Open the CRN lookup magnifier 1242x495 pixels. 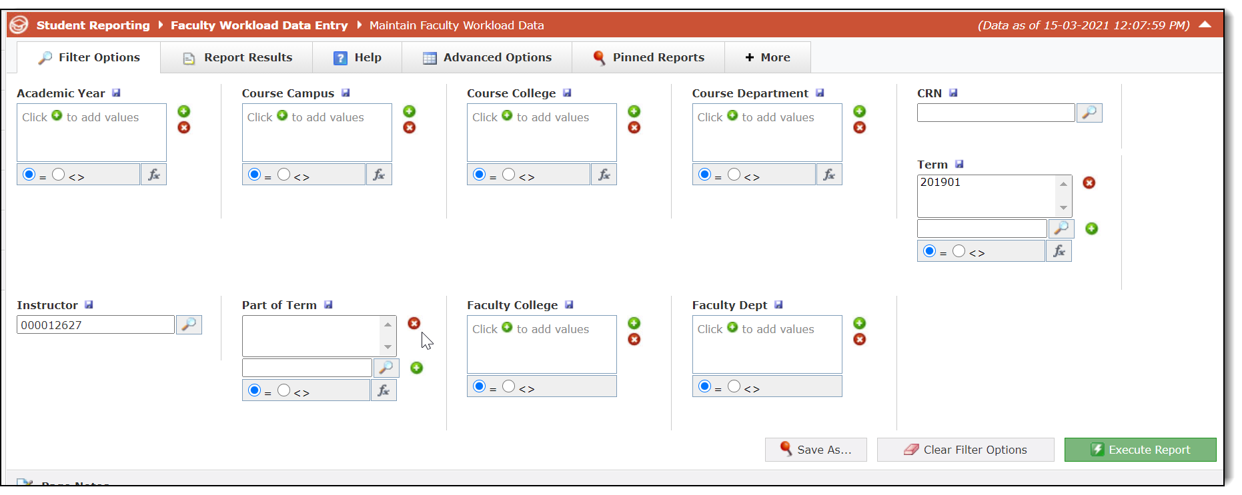click(1089, 113)
